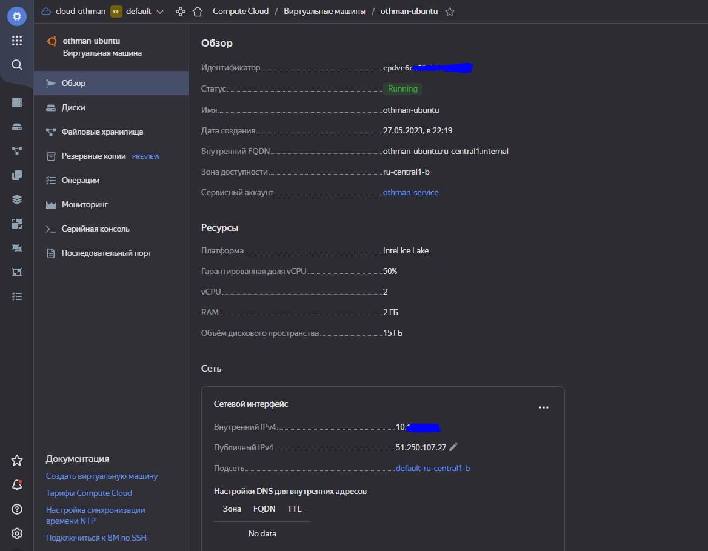Edit public IPv4 with pencil icon
Viewport: 708px width, 551px height.
[453, 447]
